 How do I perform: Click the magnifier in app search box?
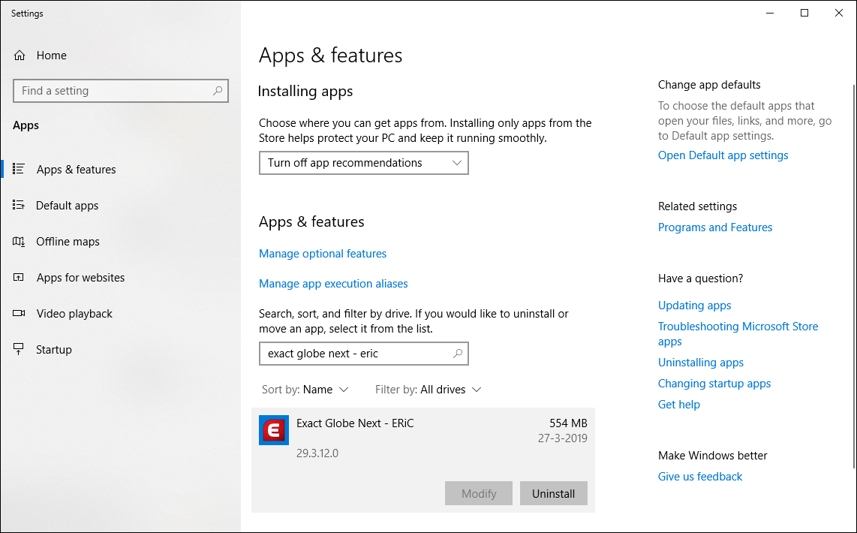[x=458, y=354]
